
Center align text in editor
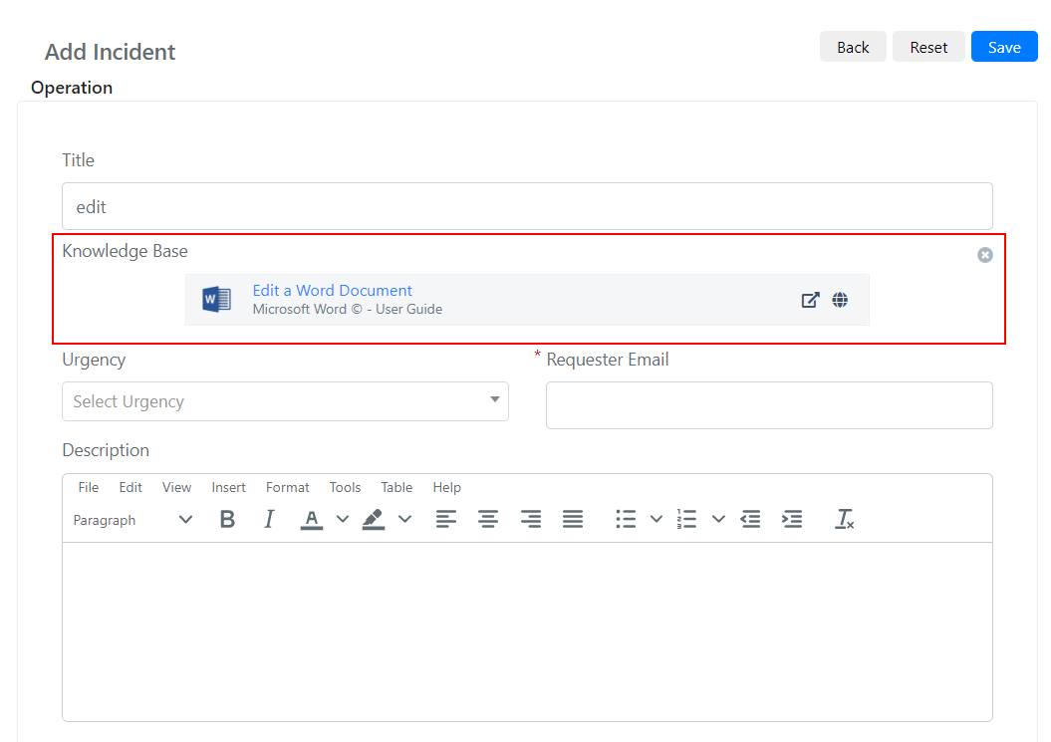coord(488,520)
